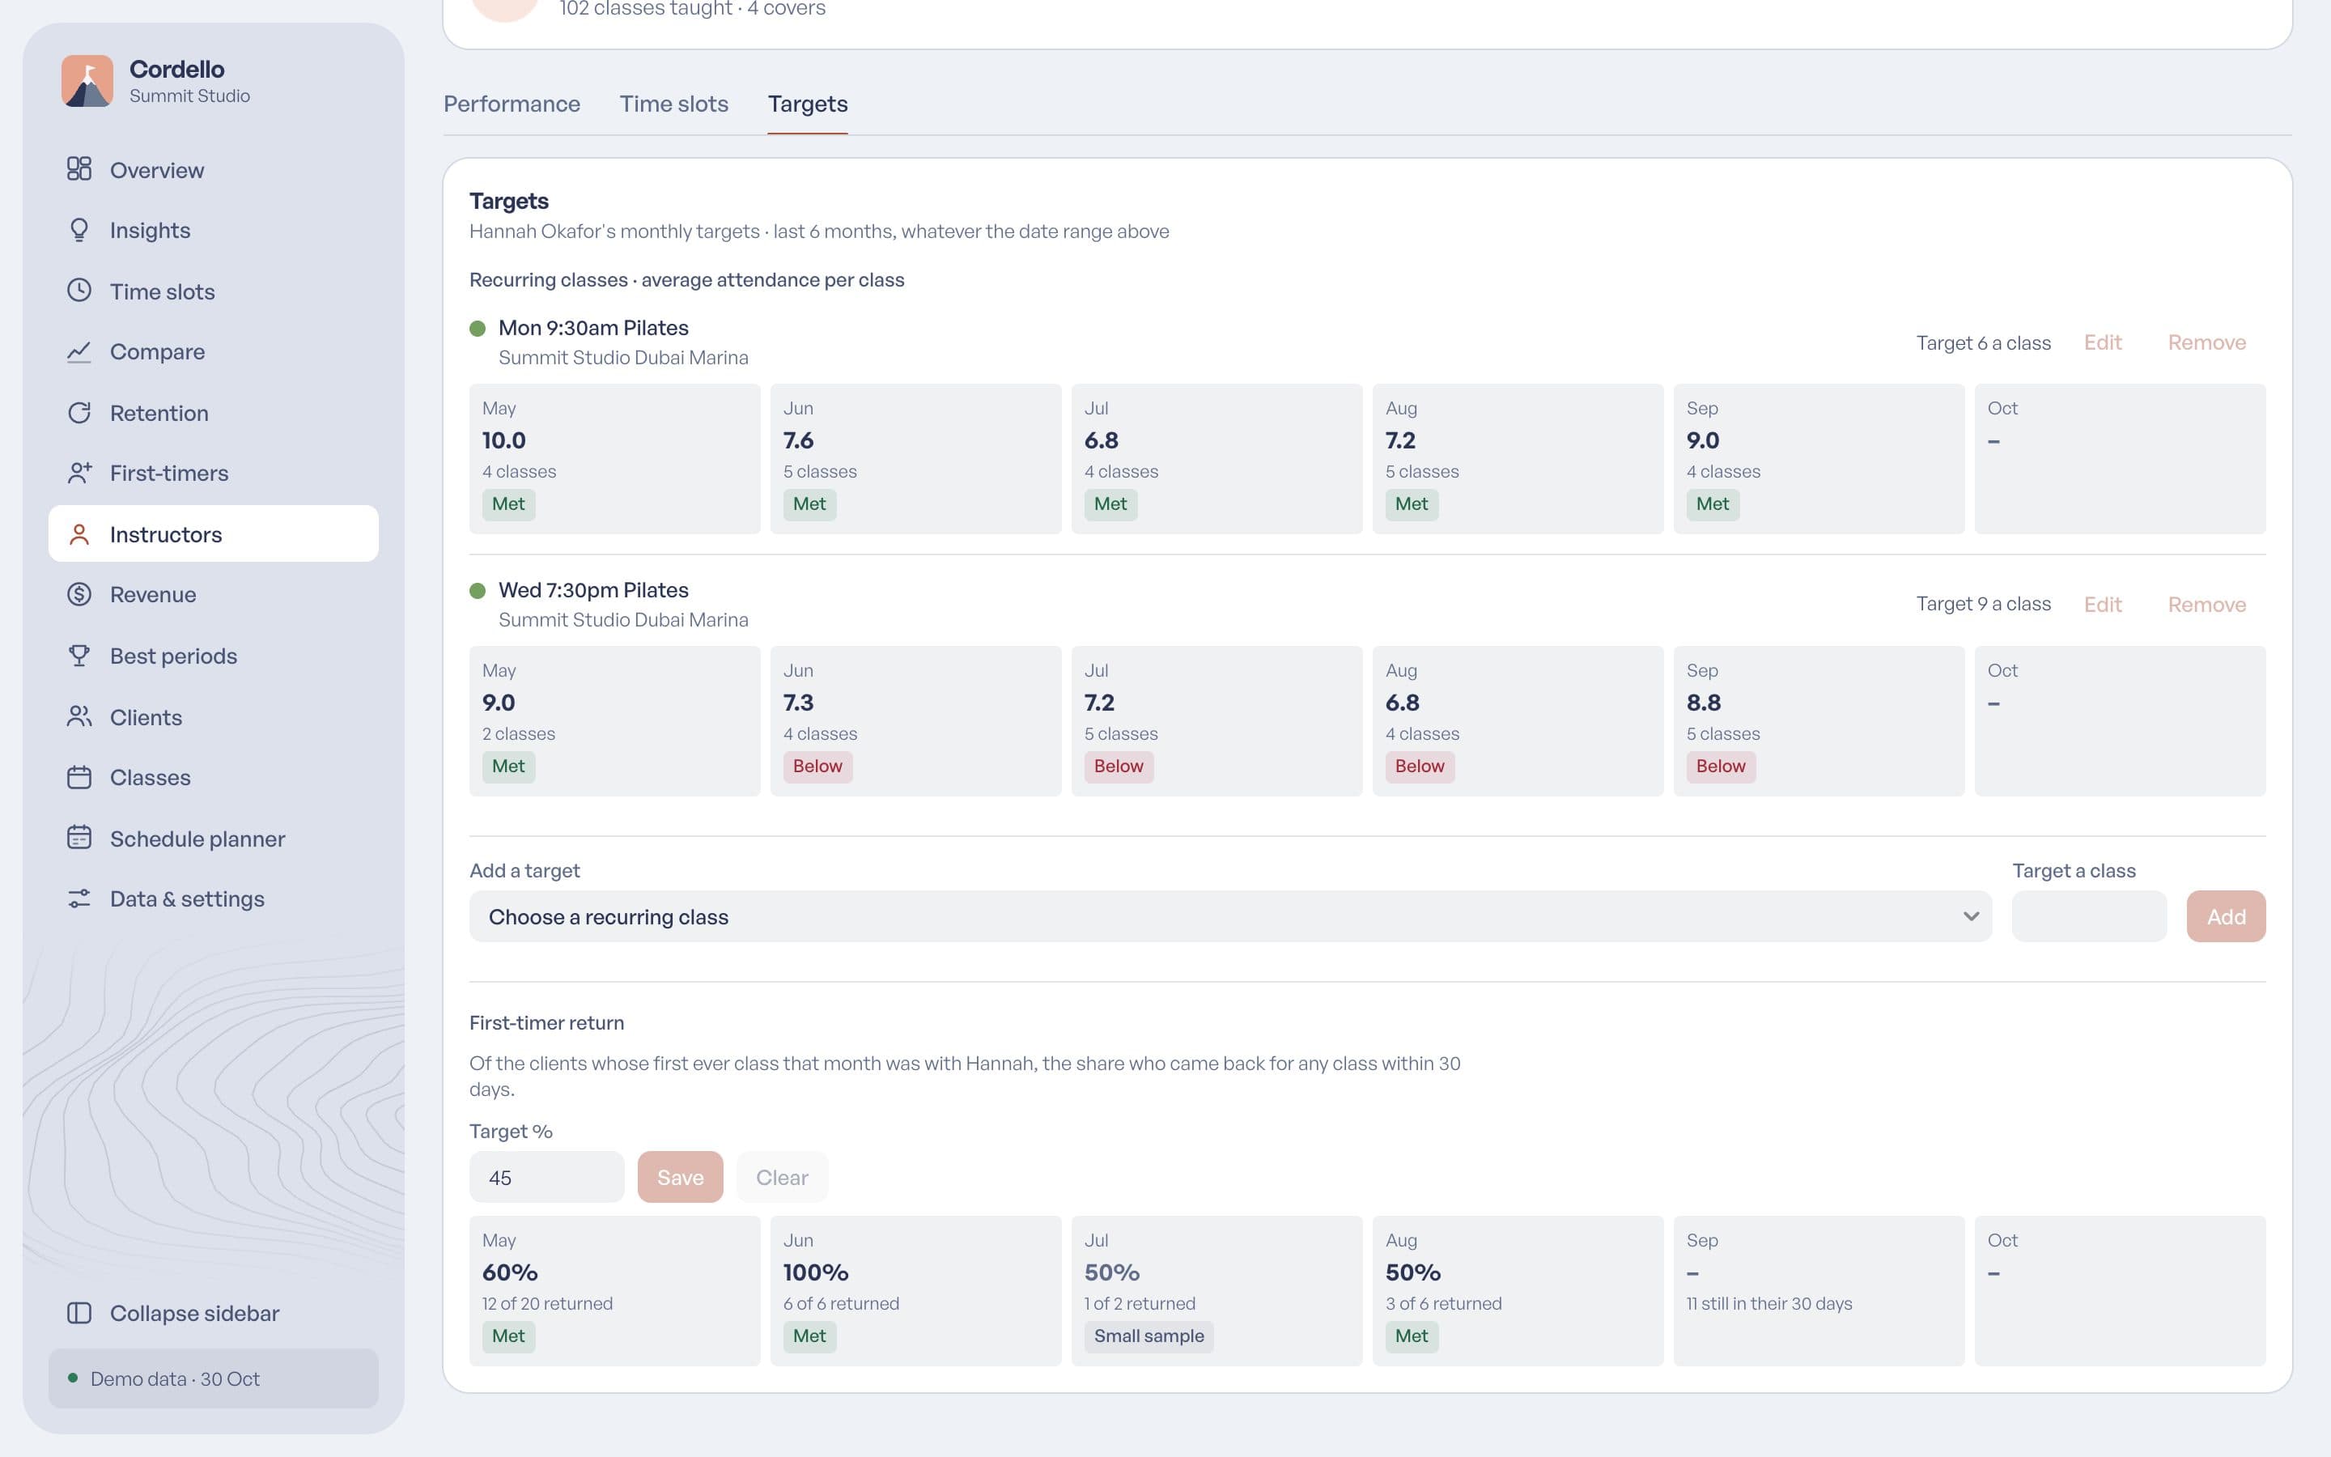Click the Target a class input field
Image resolution: width=2331 pixels, height=1457 pixels.
click(2089, 916)
